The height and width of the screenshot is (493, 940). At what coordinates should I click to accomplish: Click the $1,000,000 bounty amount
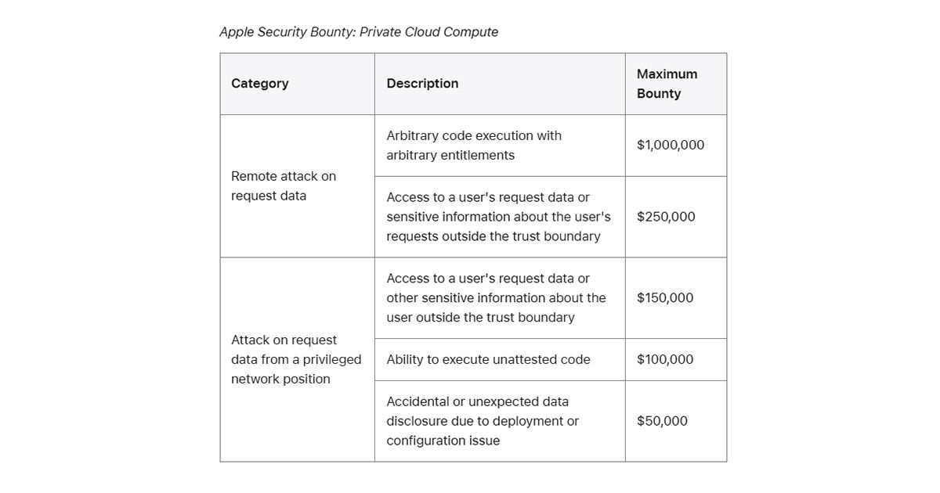tap(671, 146)
